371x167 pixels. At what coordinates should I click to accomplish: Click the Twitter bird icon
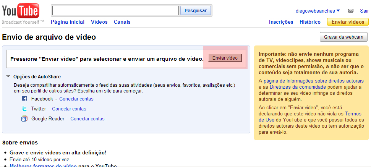(x=24, y=109)
